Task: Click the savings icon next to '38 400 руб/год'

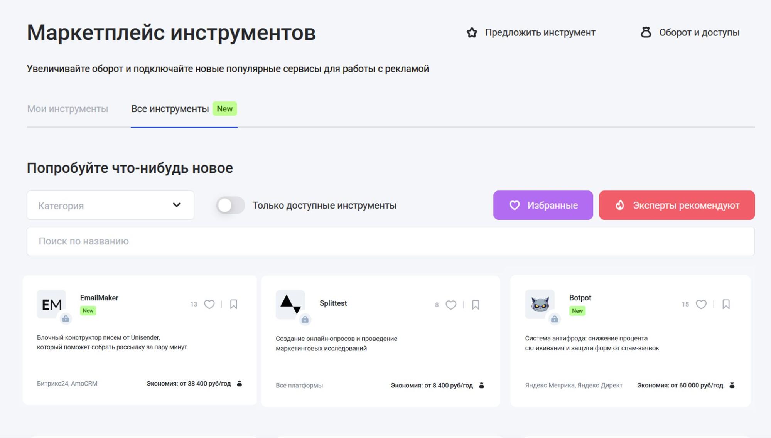Action: tap(240, 384)
